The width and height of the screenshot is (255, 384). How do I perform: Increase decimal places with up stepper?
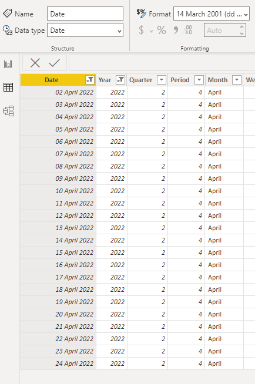(241, 26)
